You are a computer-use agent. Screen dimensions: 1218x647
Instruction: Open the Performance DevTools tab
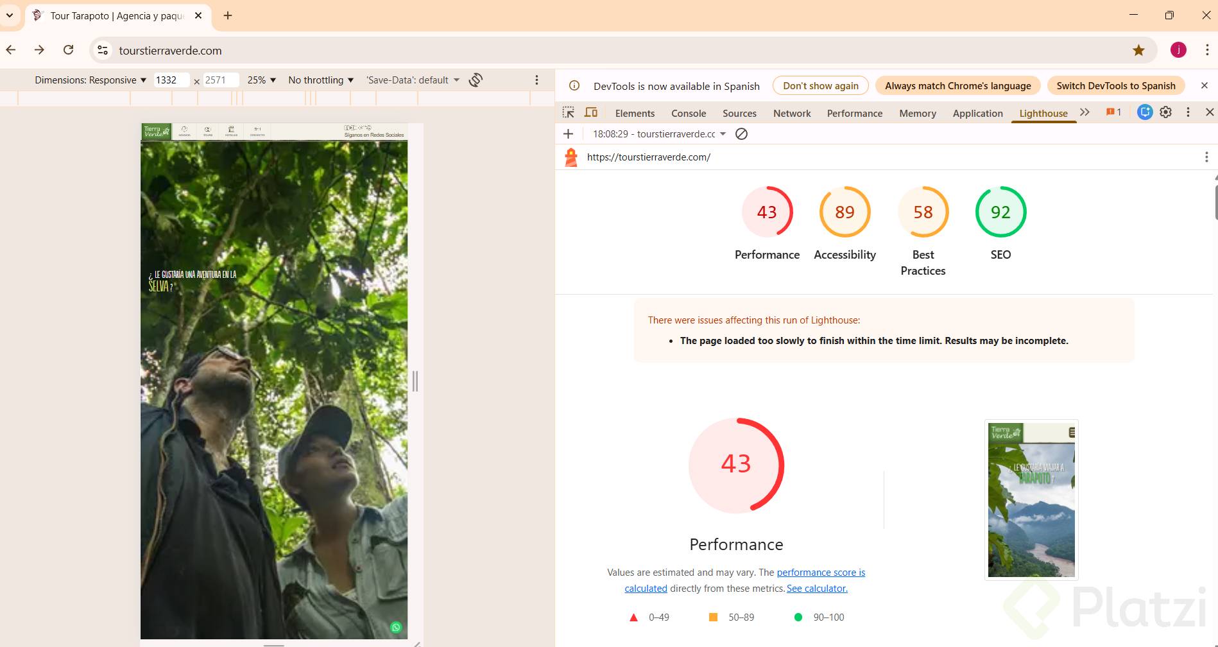pyautogui.click(x=855, y=114)
